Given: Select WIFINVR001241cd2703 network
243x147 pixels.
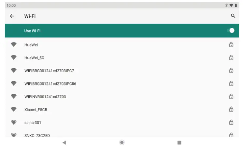Looking at the screenshot, I should pyautogui.click(x=122, y=97).
